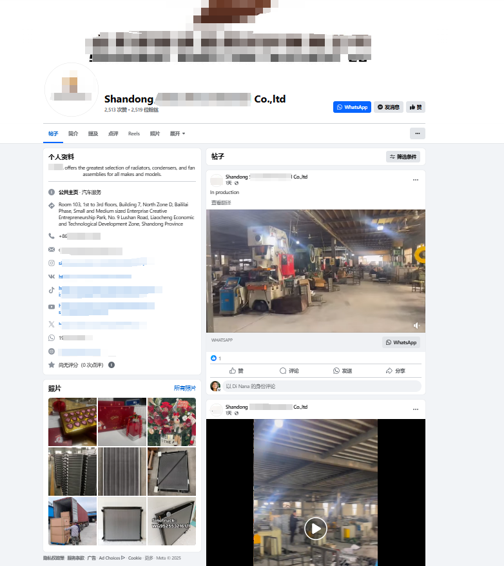Open 所有照片 link in the photos panel
Image resolution: width=504 pixels, height=566 pixels.
(185, 388)
